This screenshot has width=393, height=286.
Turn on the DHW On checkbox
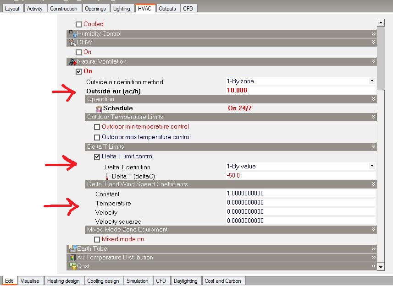click(x=79, y=52)
